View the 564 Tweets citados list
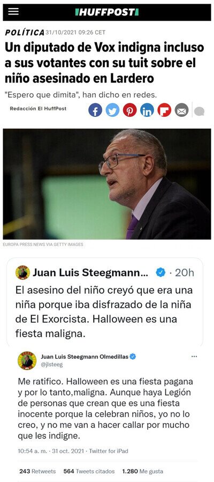 point(89,471)
